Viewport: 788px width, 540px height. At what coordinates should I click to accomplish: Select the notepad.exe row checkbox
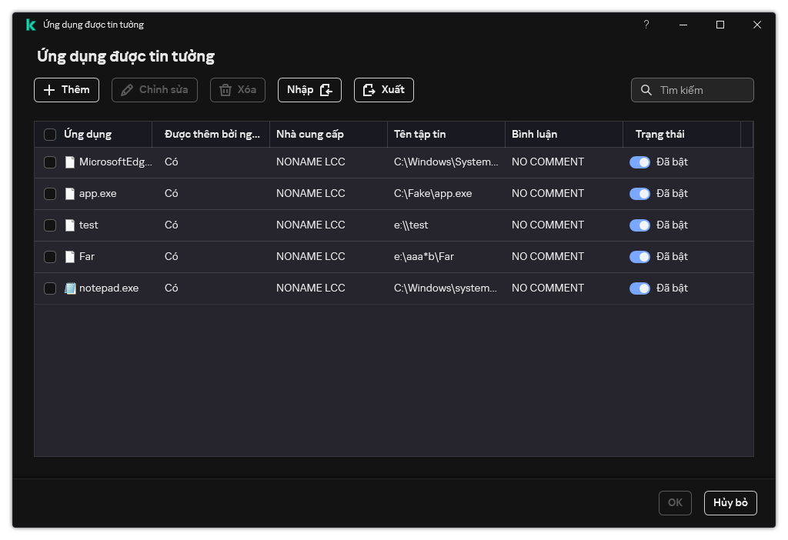[50, 288]
